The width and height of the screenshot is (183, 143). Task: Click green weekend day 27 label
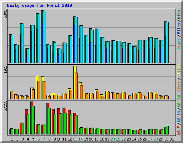tap(150, 139)
